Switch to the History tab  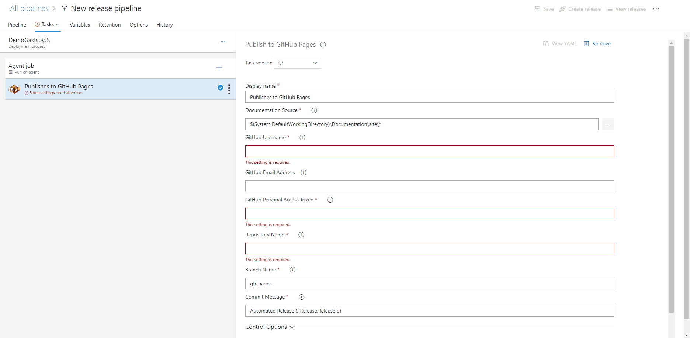click(x=164, y=25)
